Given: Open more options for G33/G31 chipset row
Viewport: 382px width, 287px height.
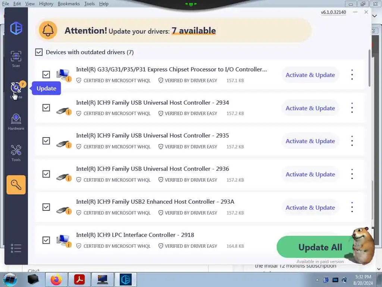Looking at the screenshot, I should tap(352, 75).
